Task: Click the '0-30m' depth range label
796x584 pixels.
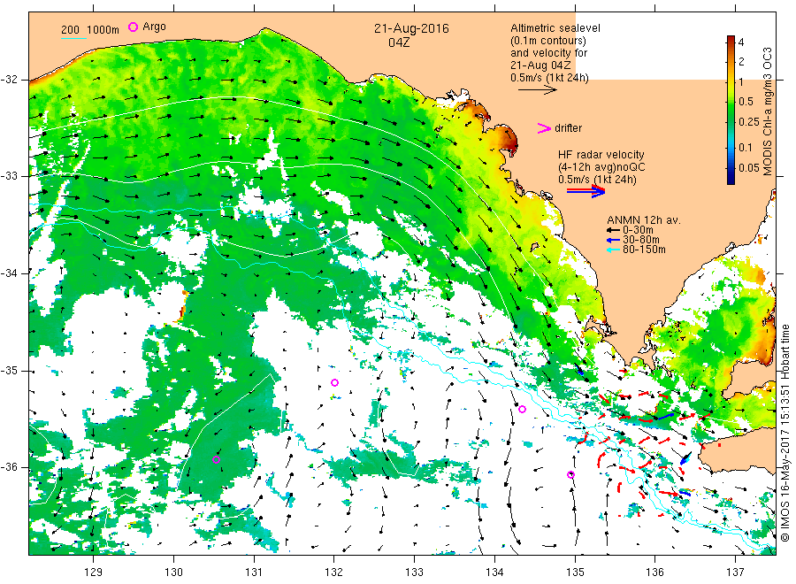Action: [638, 230]
